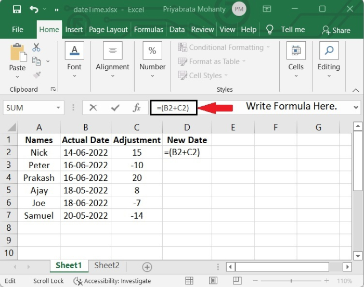This screenshot has height=287, width=364.
Task: Open Insert Function fx dialog
Action: pyautogui.click(x=137, y=108)
